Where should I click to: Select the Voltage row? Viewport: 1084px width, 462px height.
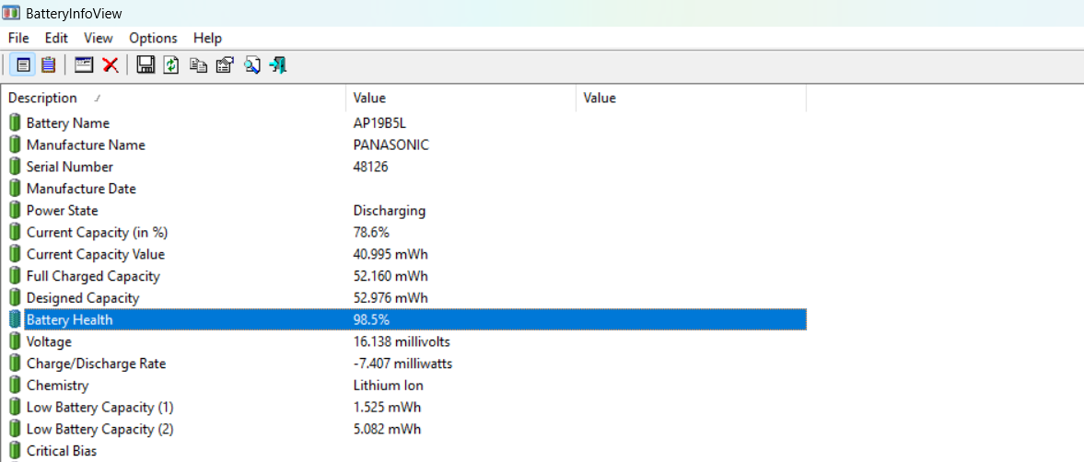404,341
